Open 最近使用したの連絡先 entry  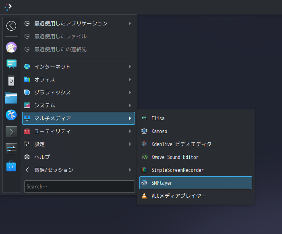(x=79, y=49)
